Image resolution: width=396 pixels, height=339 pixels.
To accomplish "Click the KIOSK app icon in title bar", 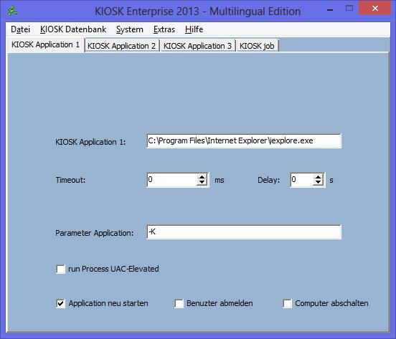I will tap(12, 11).
